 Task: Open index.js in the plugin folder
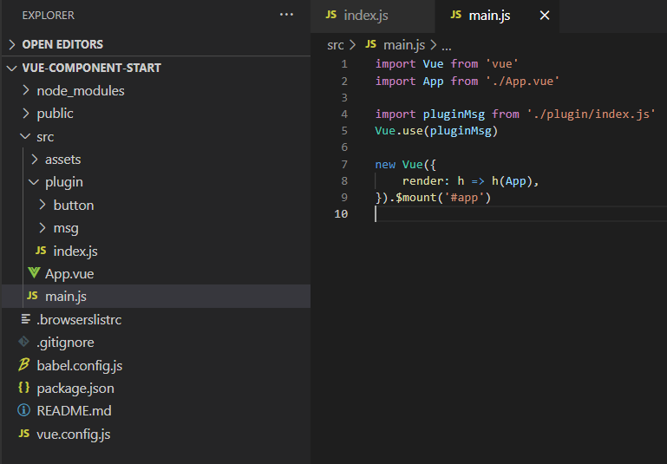coord(156,251)
